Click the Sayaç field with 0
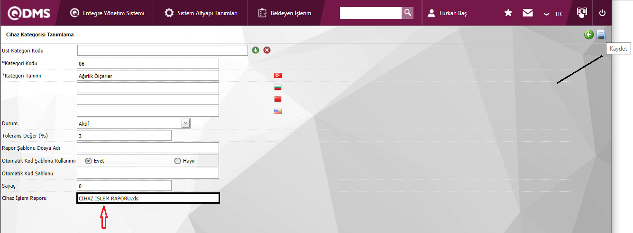The width and height of the screenshot is (633, 233). 124,186
